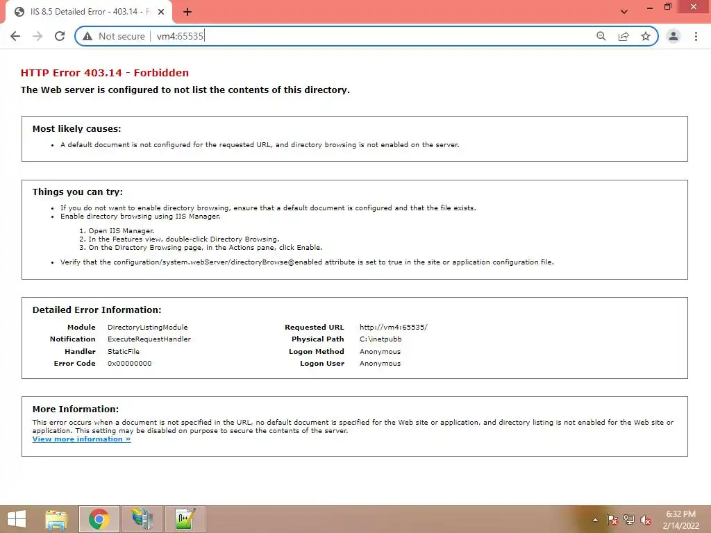
Task: Reload the current page
Action: (60, 36)
